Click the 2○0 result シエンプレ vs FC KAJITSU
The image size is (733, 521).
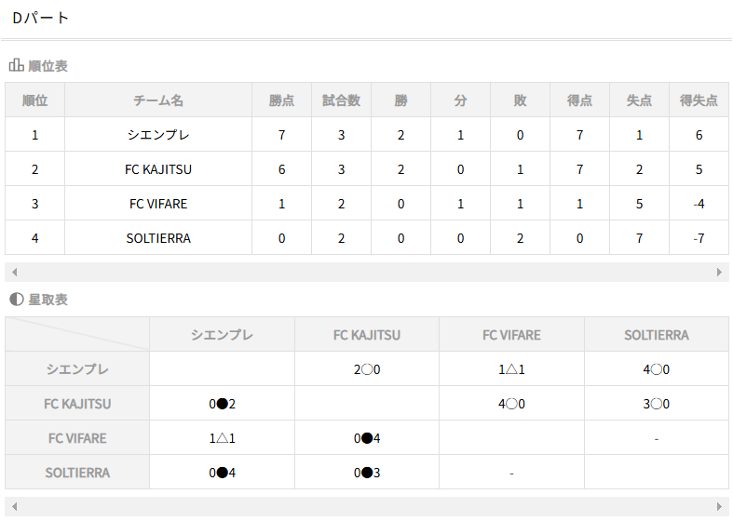pyautogui.click(x=367, y=369)
